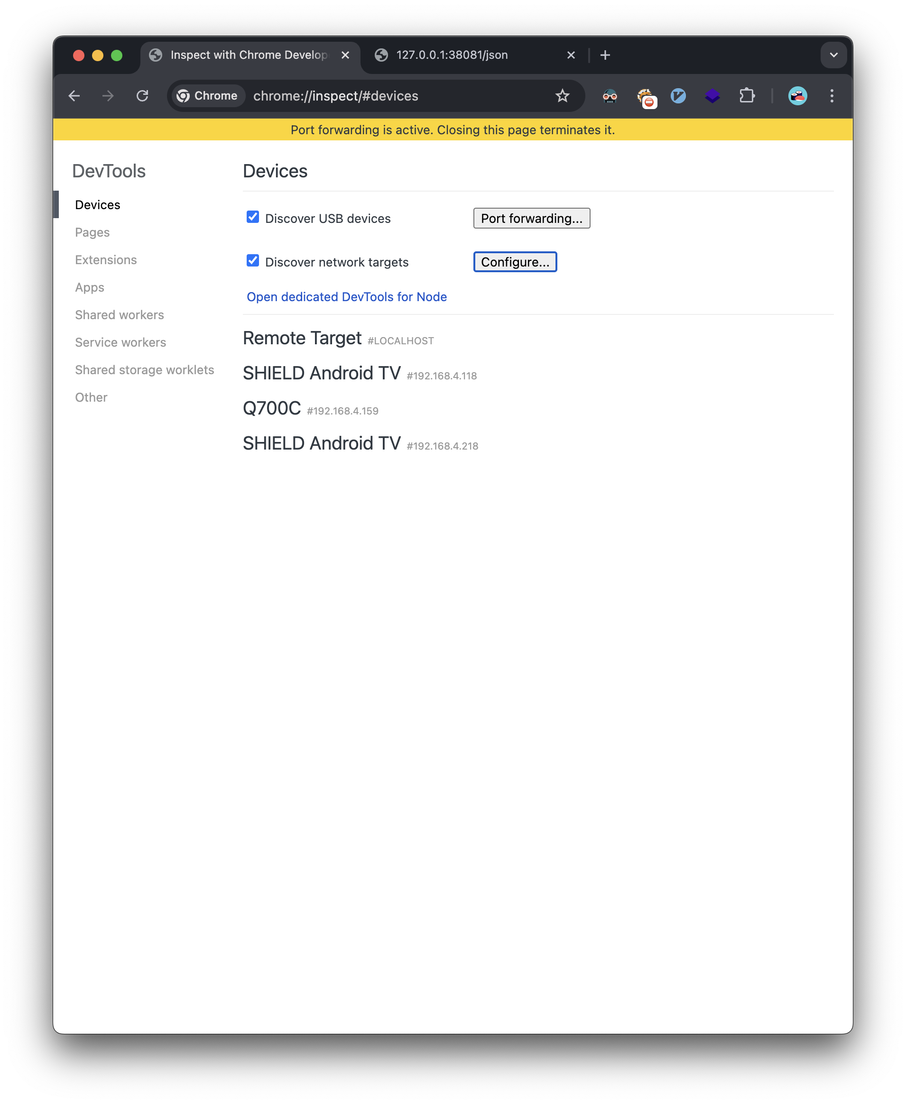The image size is (906, 1104).
Task: Click the Chrome chip in the address bar
Action: pos(207,95)
